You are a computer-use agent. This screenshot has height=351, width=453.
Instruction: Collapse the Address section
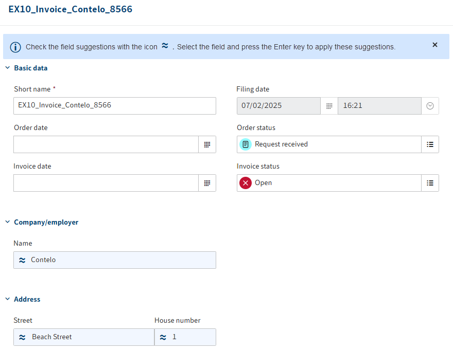(x=7, y=299)
